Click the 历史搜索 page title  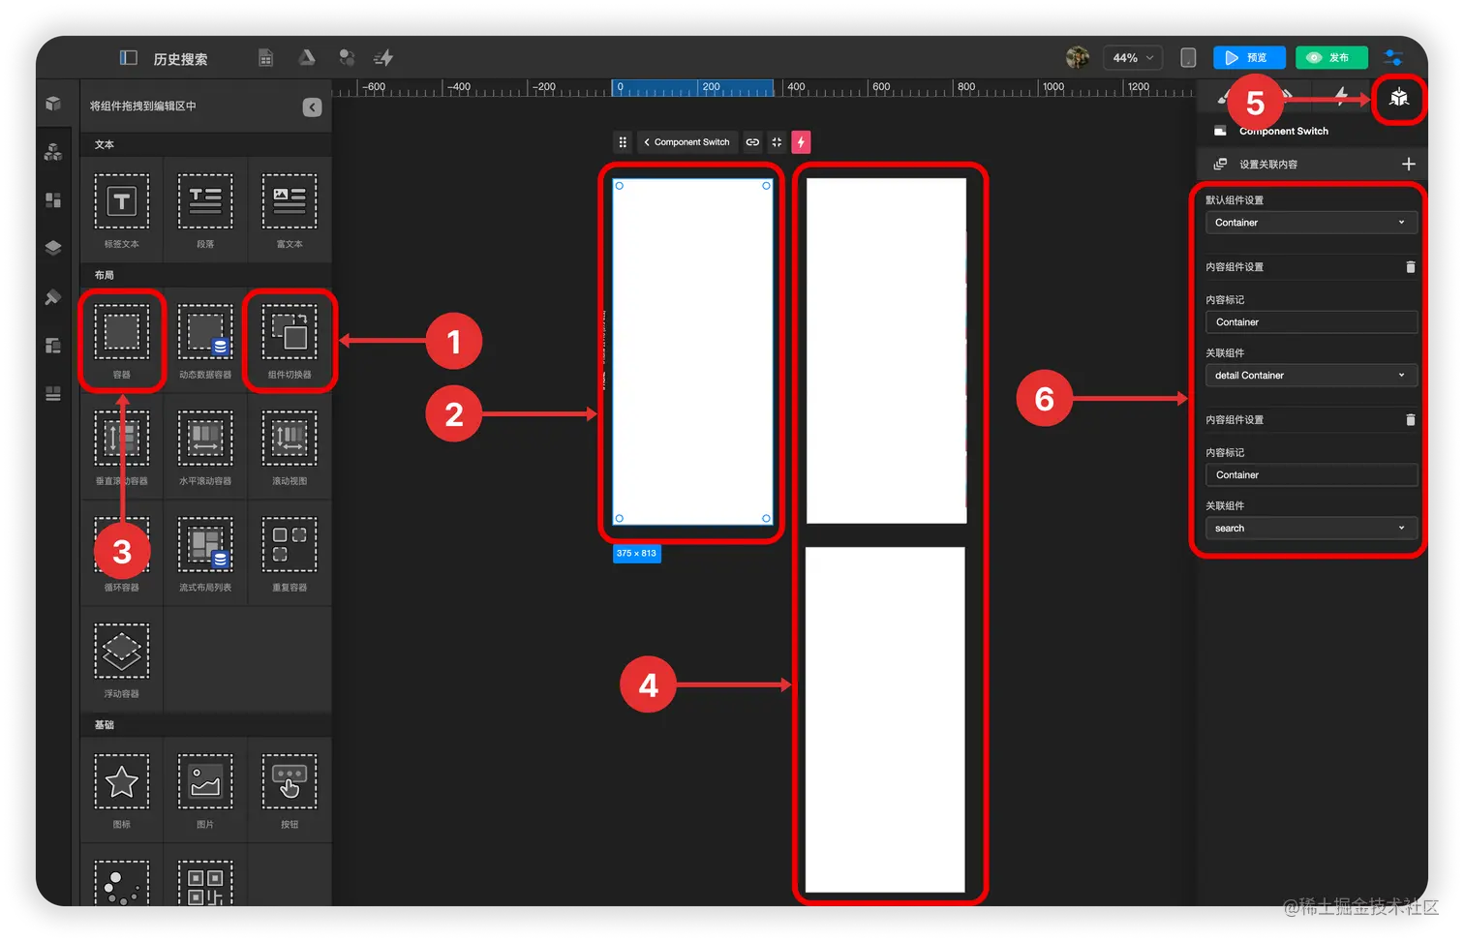pyautogui.click(x=180, y=59)
